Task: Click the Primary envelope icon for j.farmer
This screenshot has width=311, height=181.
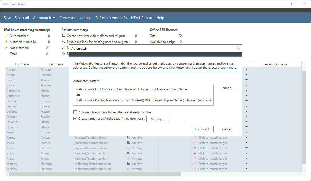Action: pos(128,148)
